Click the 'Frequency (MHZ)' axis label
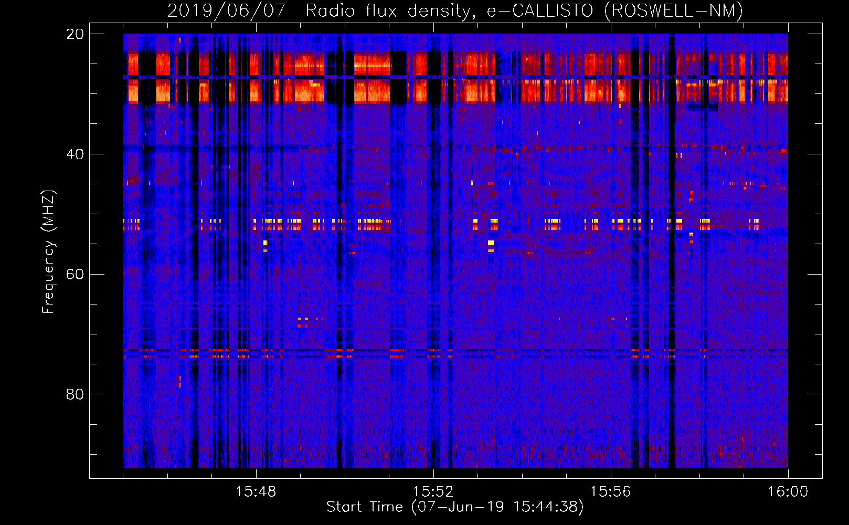This screenshot has width=849, height=525. pos(48,253)
